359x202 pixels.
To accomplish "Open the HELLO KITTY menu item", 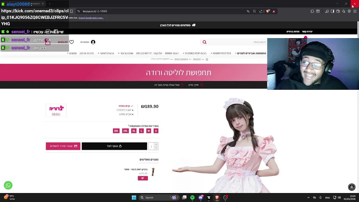I will (149, 53).
